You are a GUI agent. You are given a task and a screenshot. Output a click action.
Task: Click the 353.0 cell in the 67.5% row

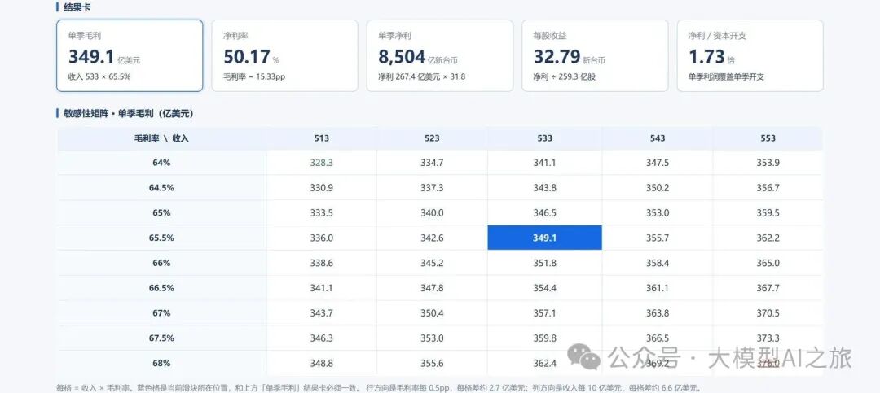pos(432,338)
